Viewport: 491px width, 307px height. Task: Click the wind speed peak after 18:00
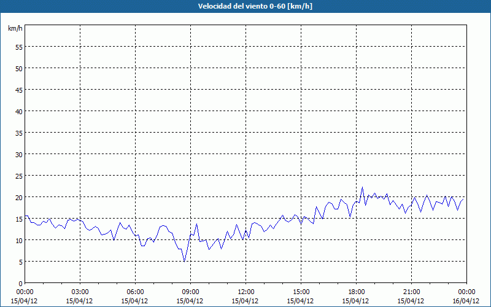pos(362,187)
